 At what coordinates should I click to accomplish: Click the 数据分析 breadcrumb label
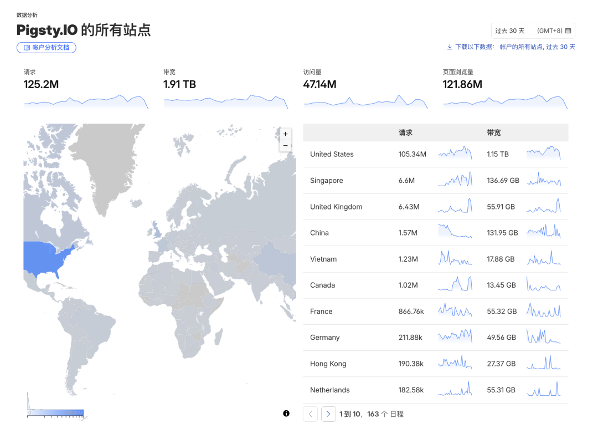[x=27, y=15]
